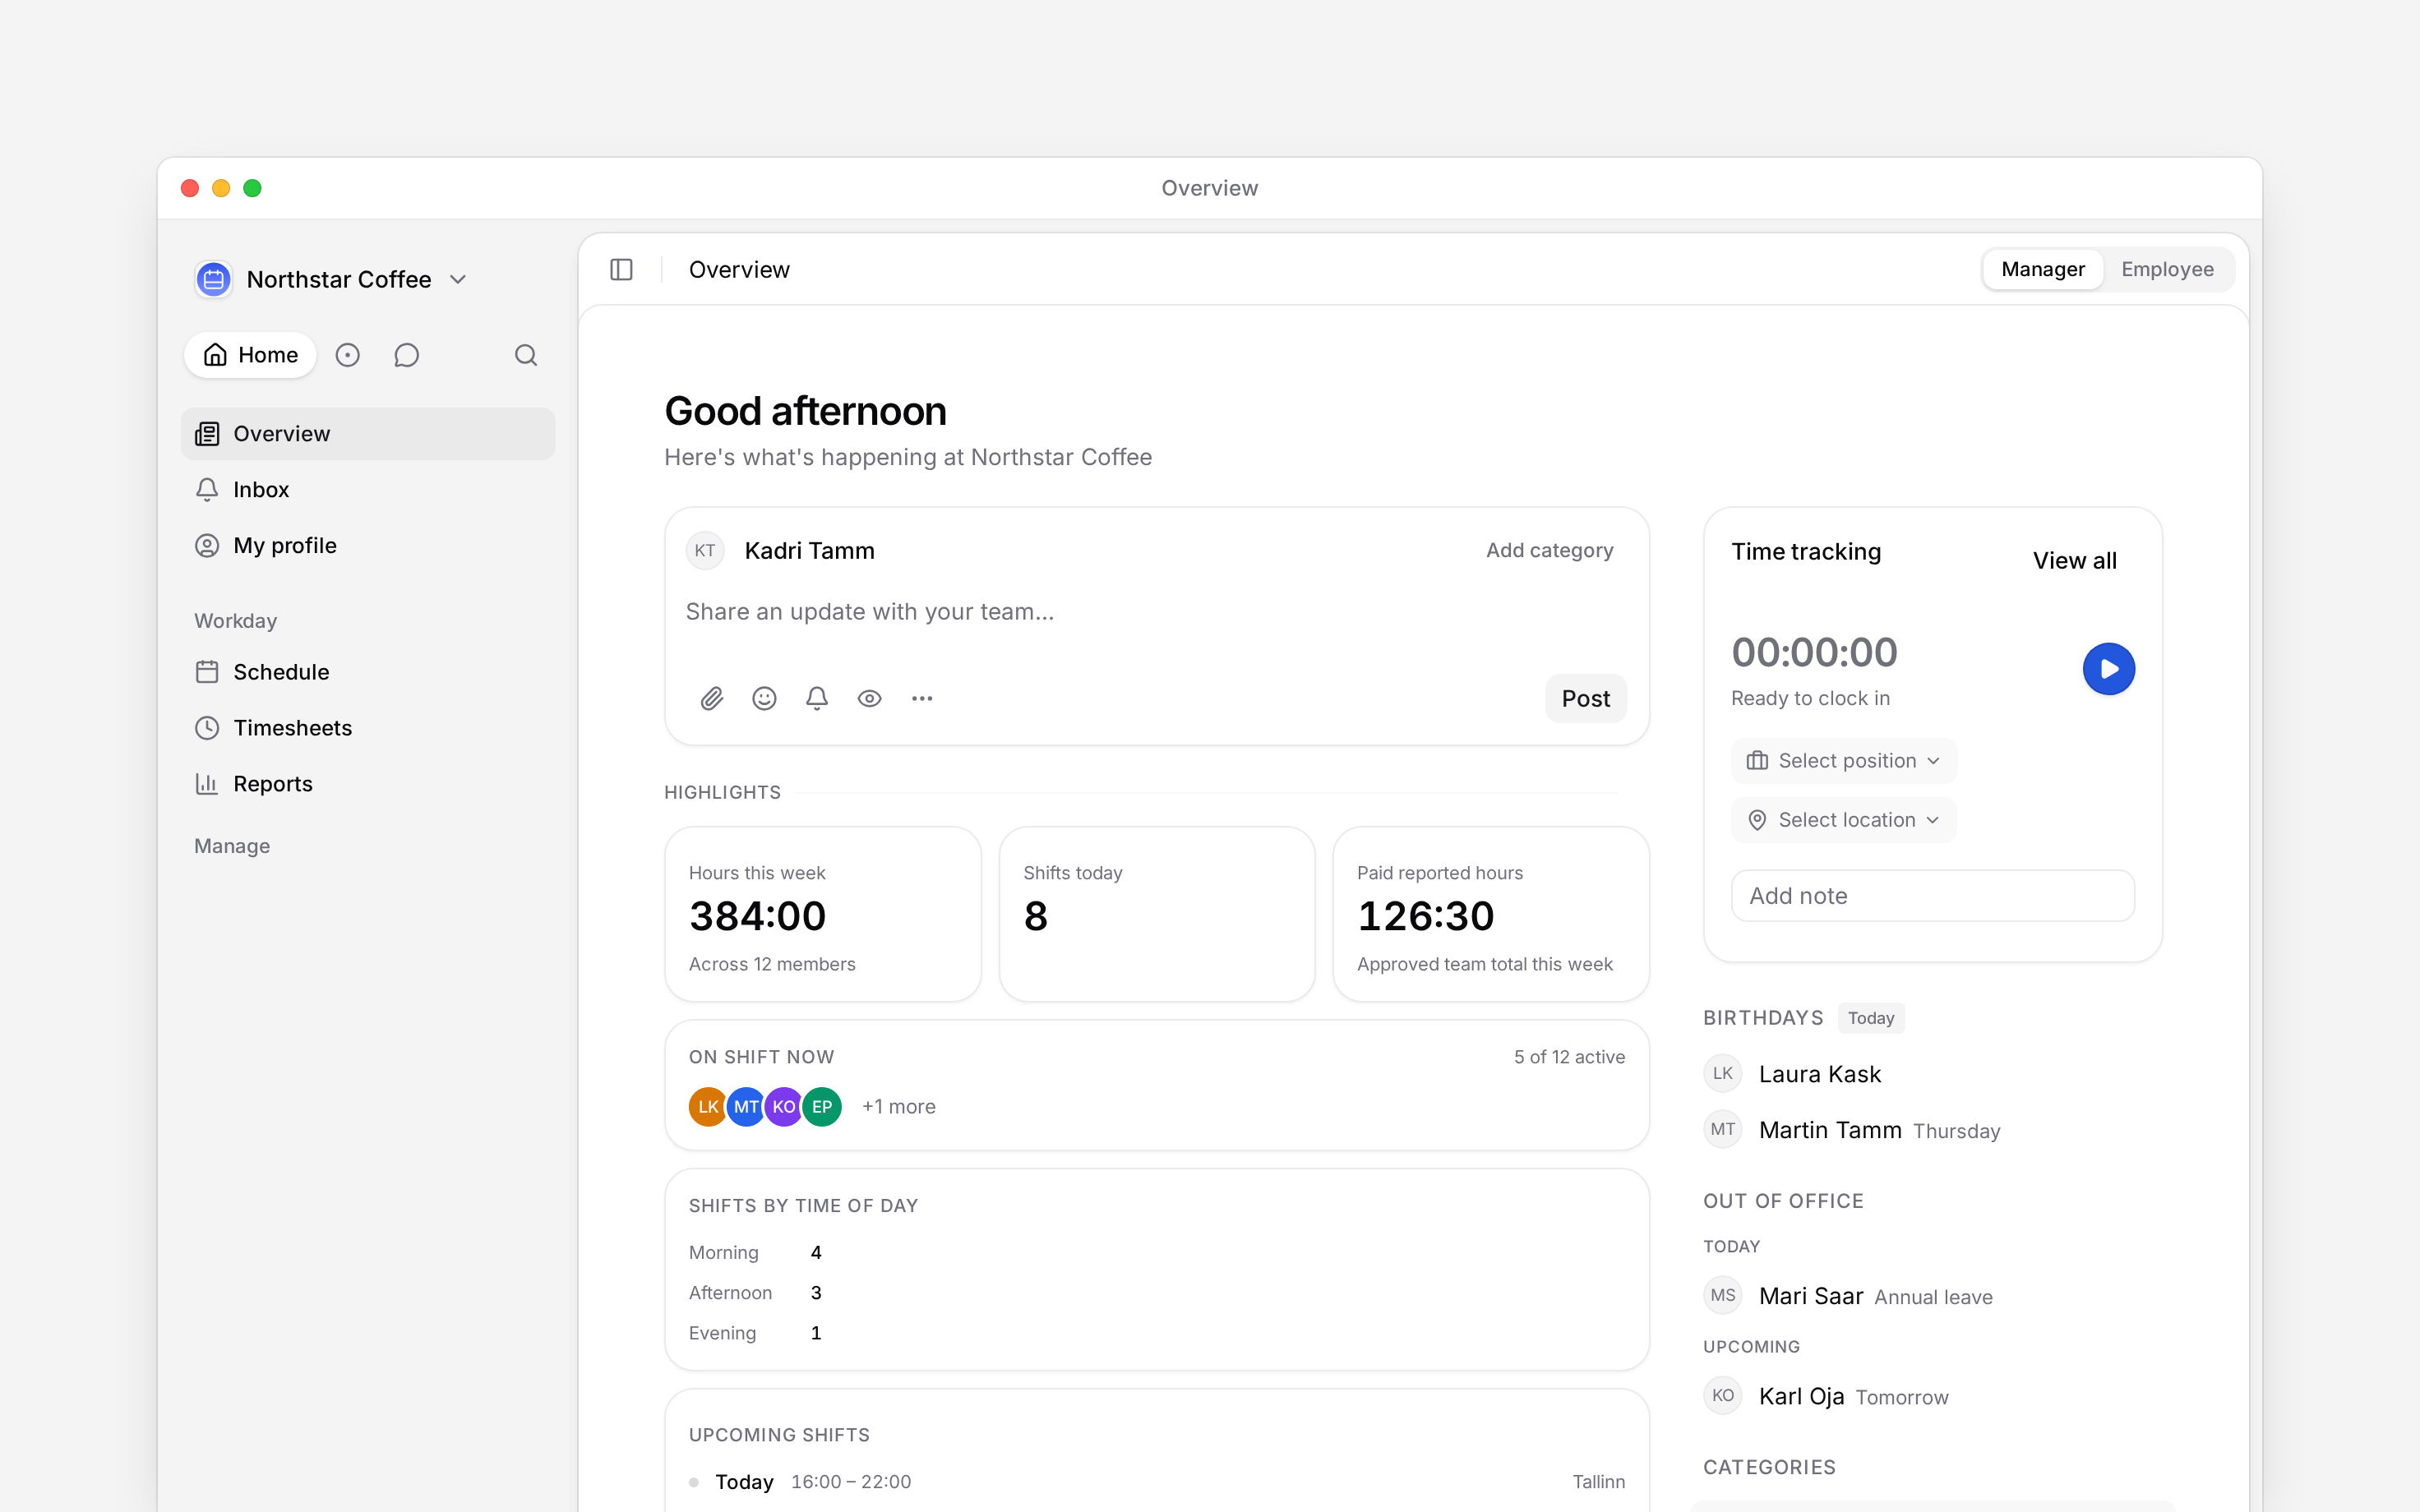Click '5 of 12 active' text

point(1569,1057)
